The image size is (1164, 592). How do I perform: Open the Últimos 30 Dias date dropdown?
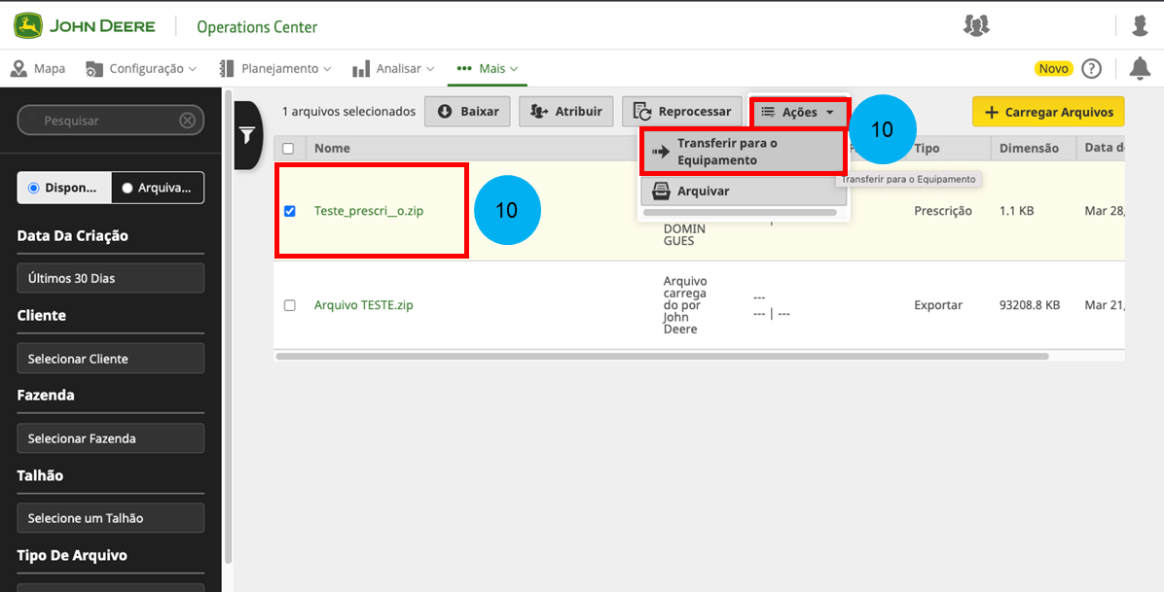click(x=110, y=278)
